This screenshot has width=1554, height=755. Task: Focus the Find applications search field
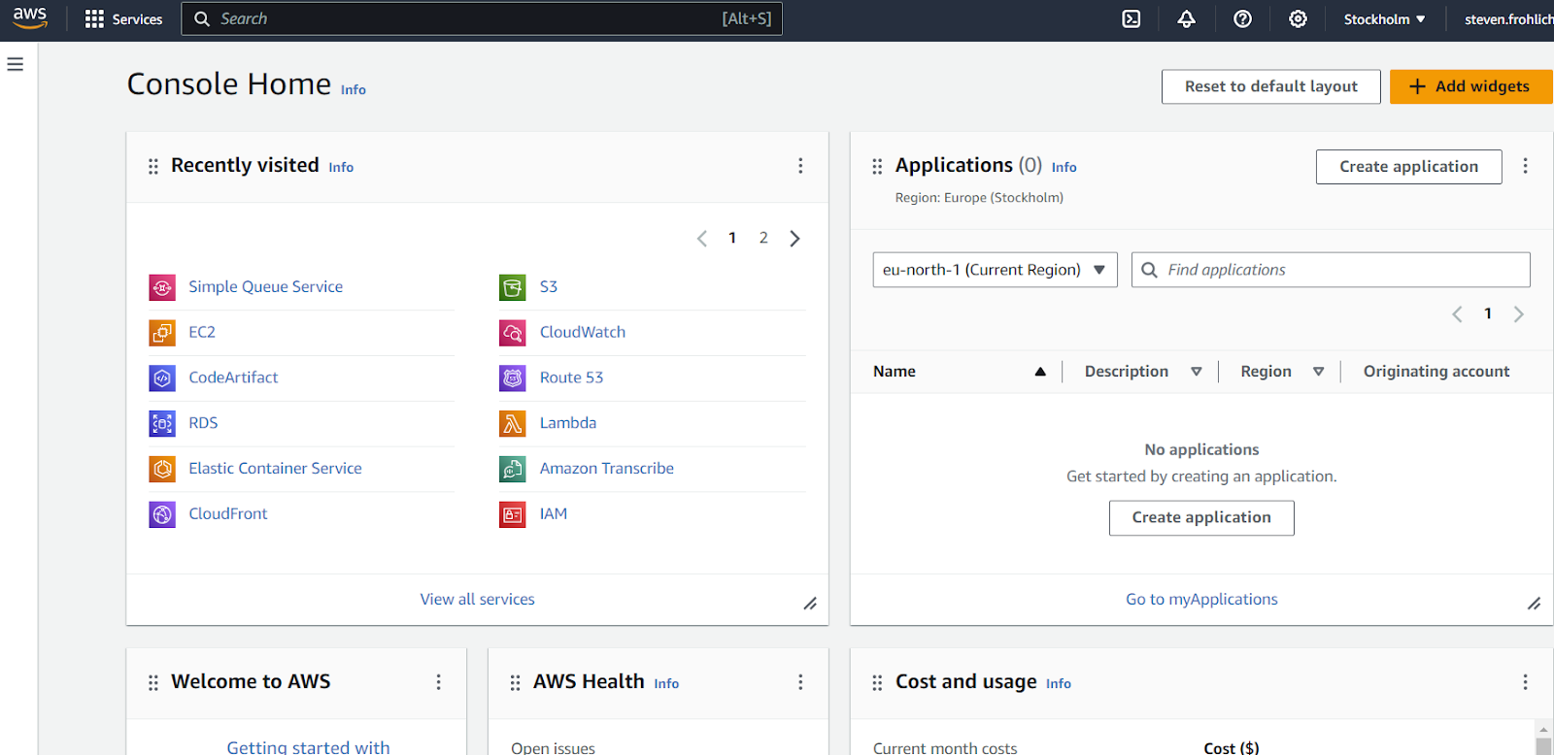1331,270
